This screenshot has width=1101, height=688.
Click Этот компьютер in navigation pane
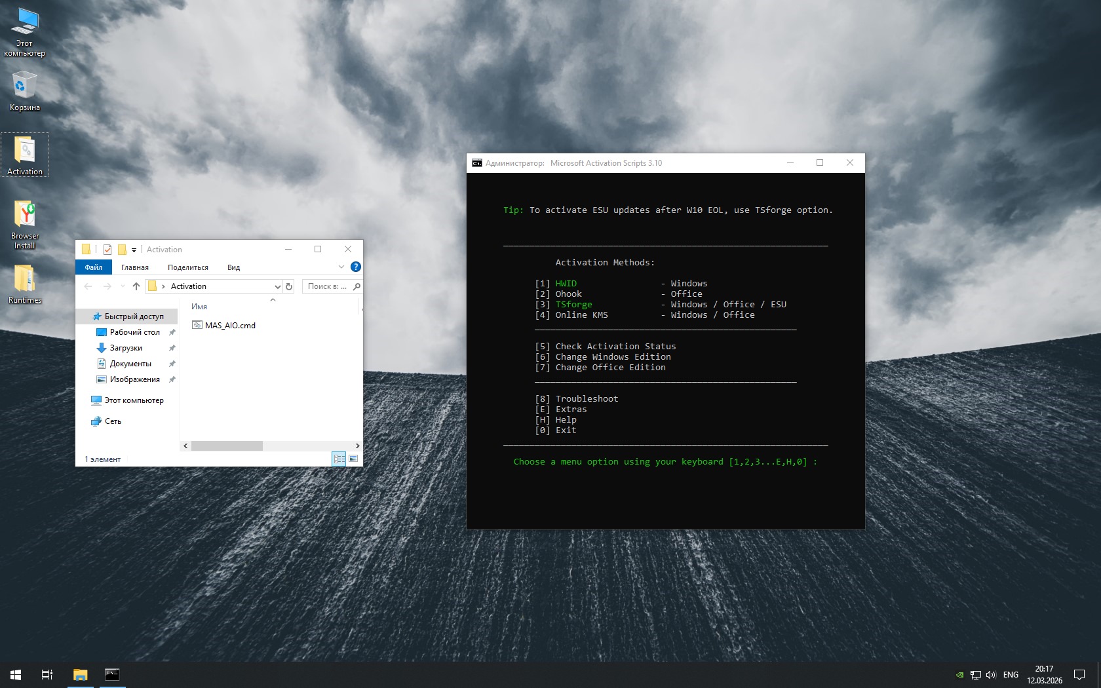[134, 400]
